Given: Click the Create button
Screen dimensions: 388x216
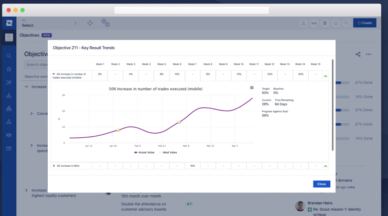Looking at the screenshot, I should tap(364, 23).
